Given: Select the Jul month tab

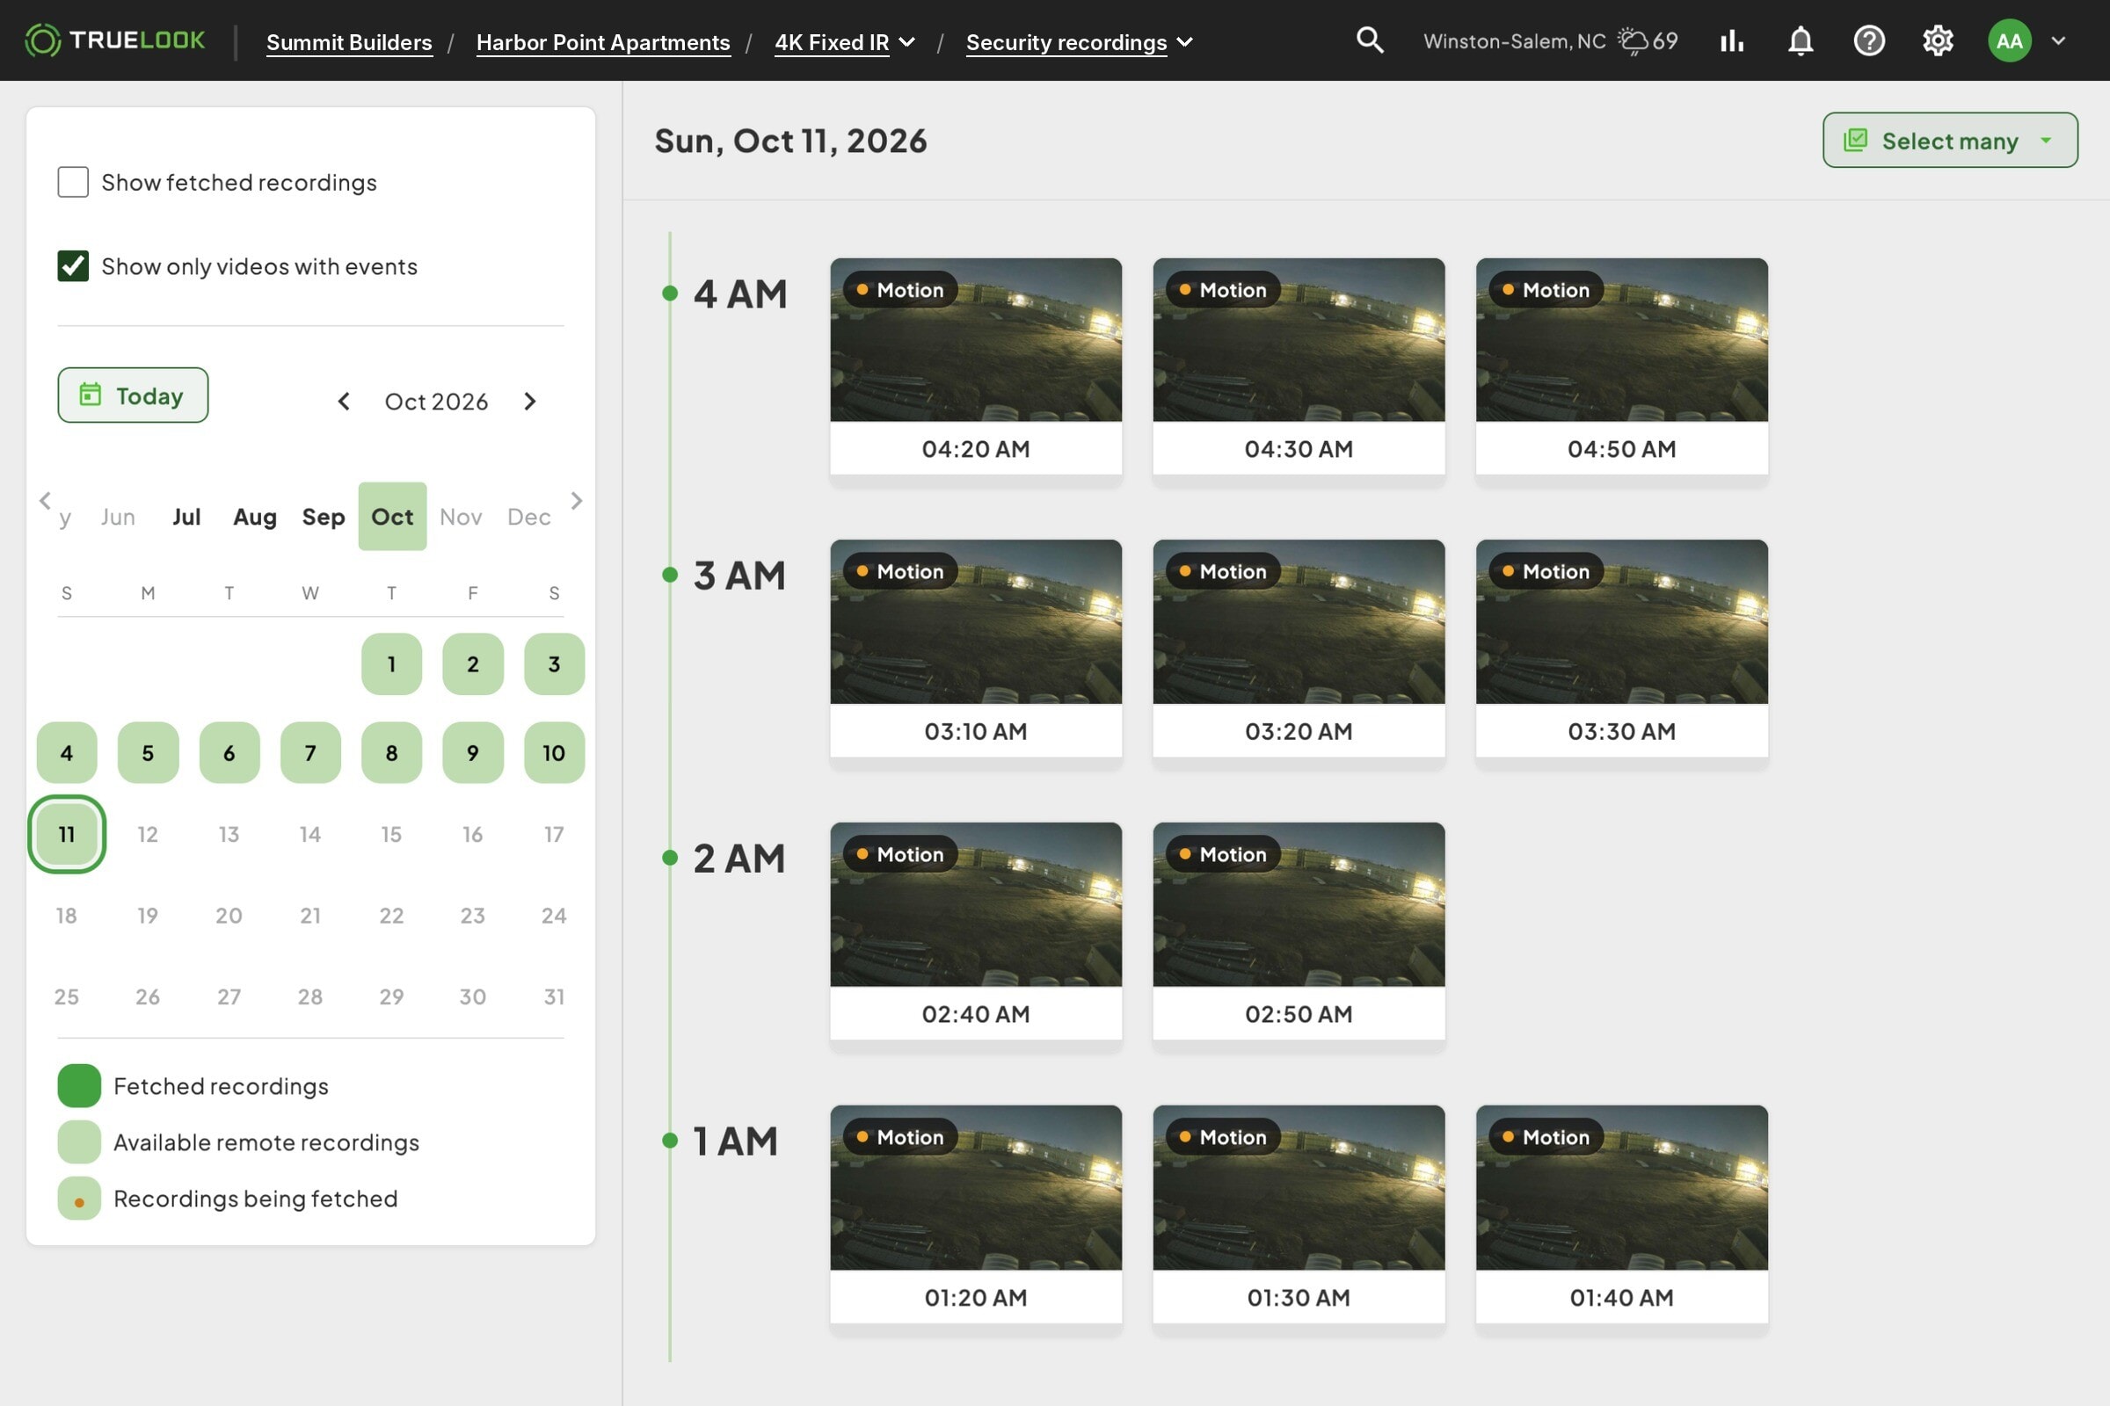Looking at the screenshot, I should point(186,517).
